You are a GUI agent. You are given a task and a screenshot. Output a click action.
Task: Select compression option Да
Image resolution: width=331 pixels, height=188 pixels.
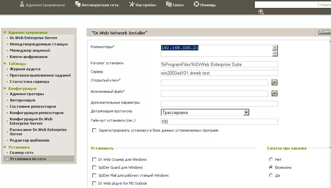271,175
